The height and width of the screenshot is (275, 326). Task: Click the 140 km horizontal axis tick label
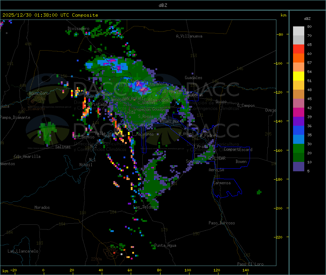pos(246,270)
